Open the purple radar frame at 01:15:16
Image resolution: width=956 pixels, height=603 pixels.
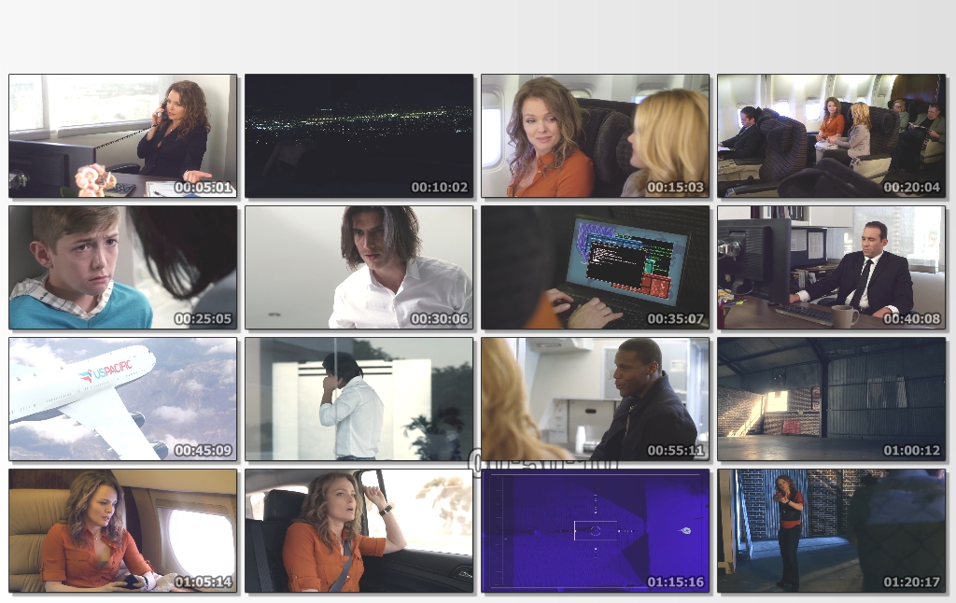[595, 530]
